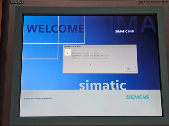
Task: Click the Copyright 2007 Siemens AG notice
Action: [x=38, y=99]
